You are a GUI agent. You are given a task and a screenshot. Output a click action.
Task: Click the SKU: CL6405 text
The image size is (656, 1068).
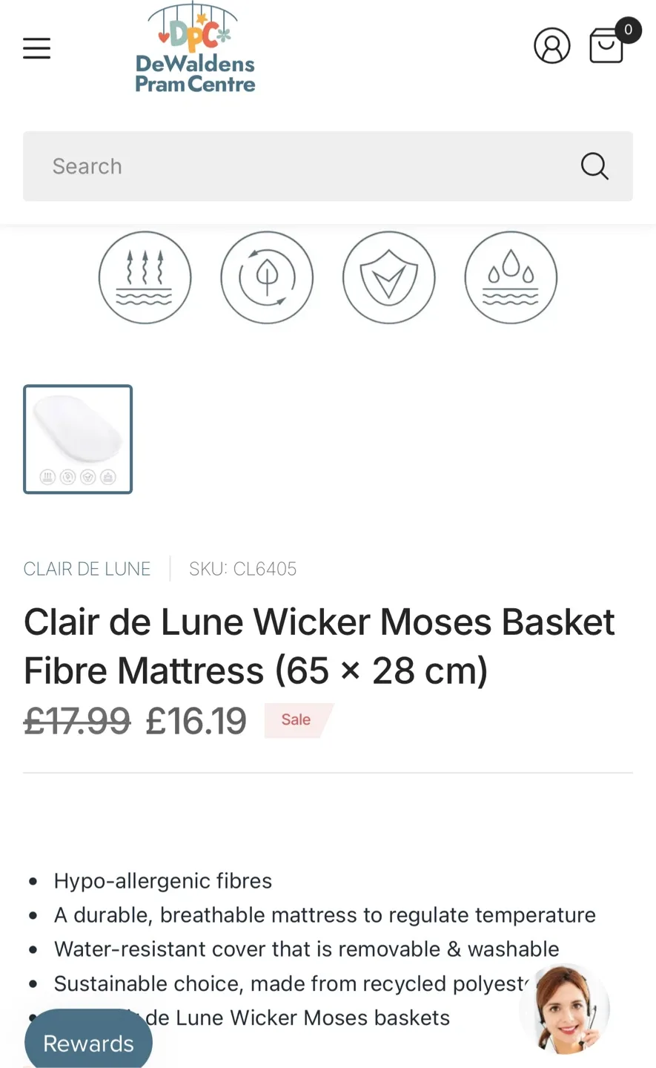[242, 569]
